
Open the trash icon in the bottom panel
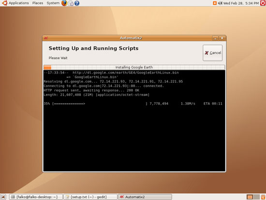click(263, 197)
